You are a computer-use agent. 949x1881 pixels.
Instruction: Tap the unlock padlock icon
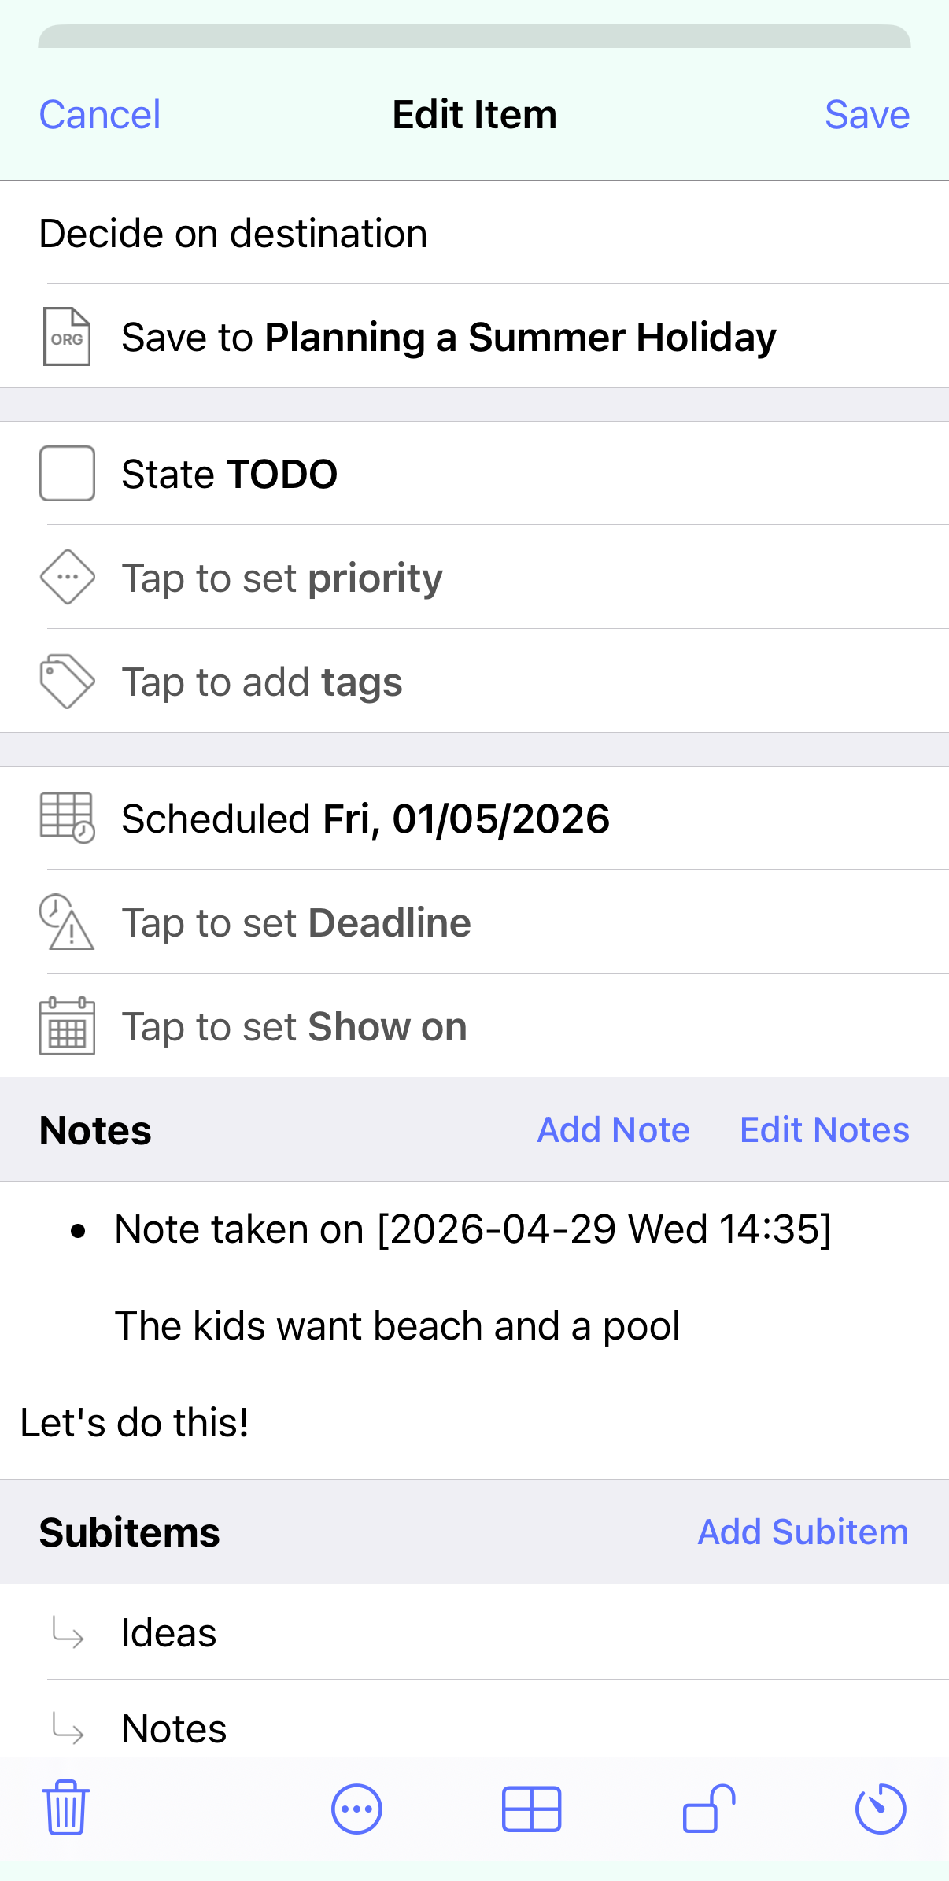708,1808
